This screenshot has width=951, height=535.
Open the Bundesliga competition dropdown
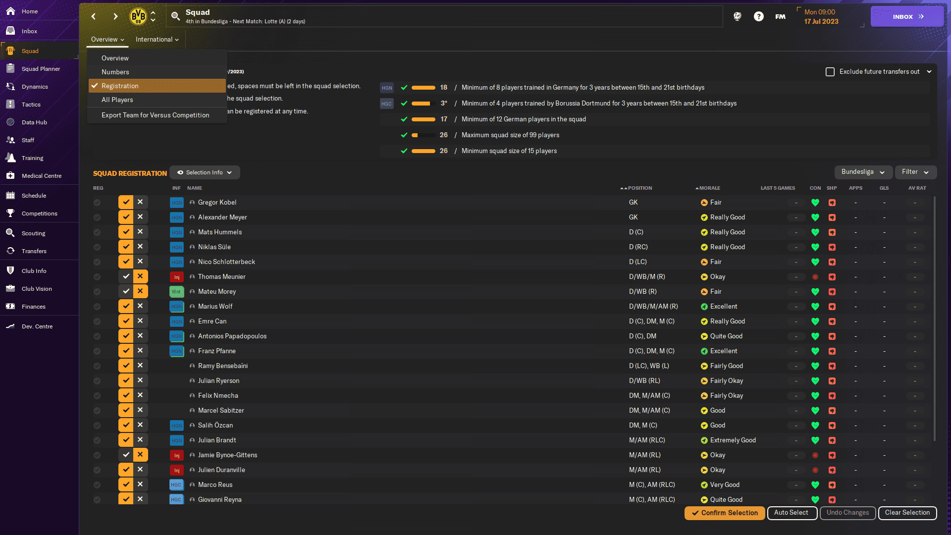(x=863, y=172)
